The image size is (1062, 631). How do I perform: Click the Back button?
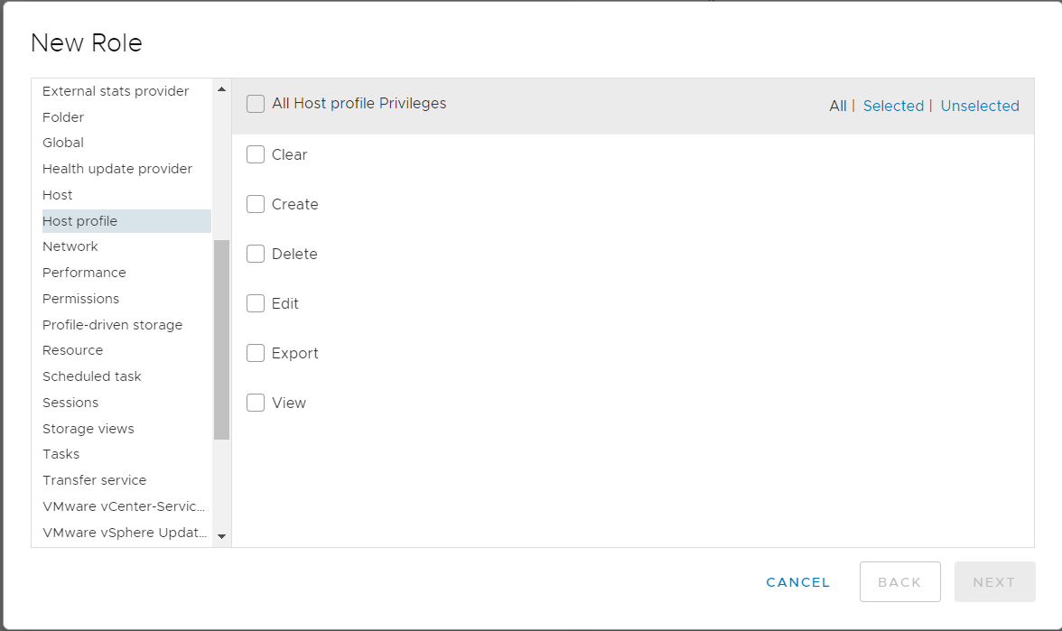(899, 582)
